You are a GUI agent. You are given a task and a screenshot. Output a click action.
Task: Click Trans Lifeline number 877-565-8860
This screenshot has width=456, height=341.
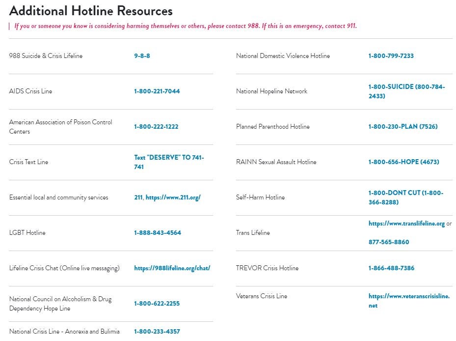389,242
